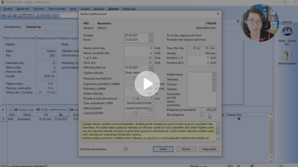Screen dimensions: 298x167
Task: Click the new document toolbar icon
Action: tap(37, 15)
